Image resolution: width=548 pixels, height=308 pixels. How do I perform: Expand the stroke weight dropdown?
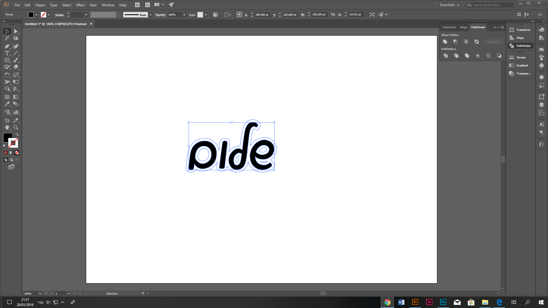[x=86, y=15]
